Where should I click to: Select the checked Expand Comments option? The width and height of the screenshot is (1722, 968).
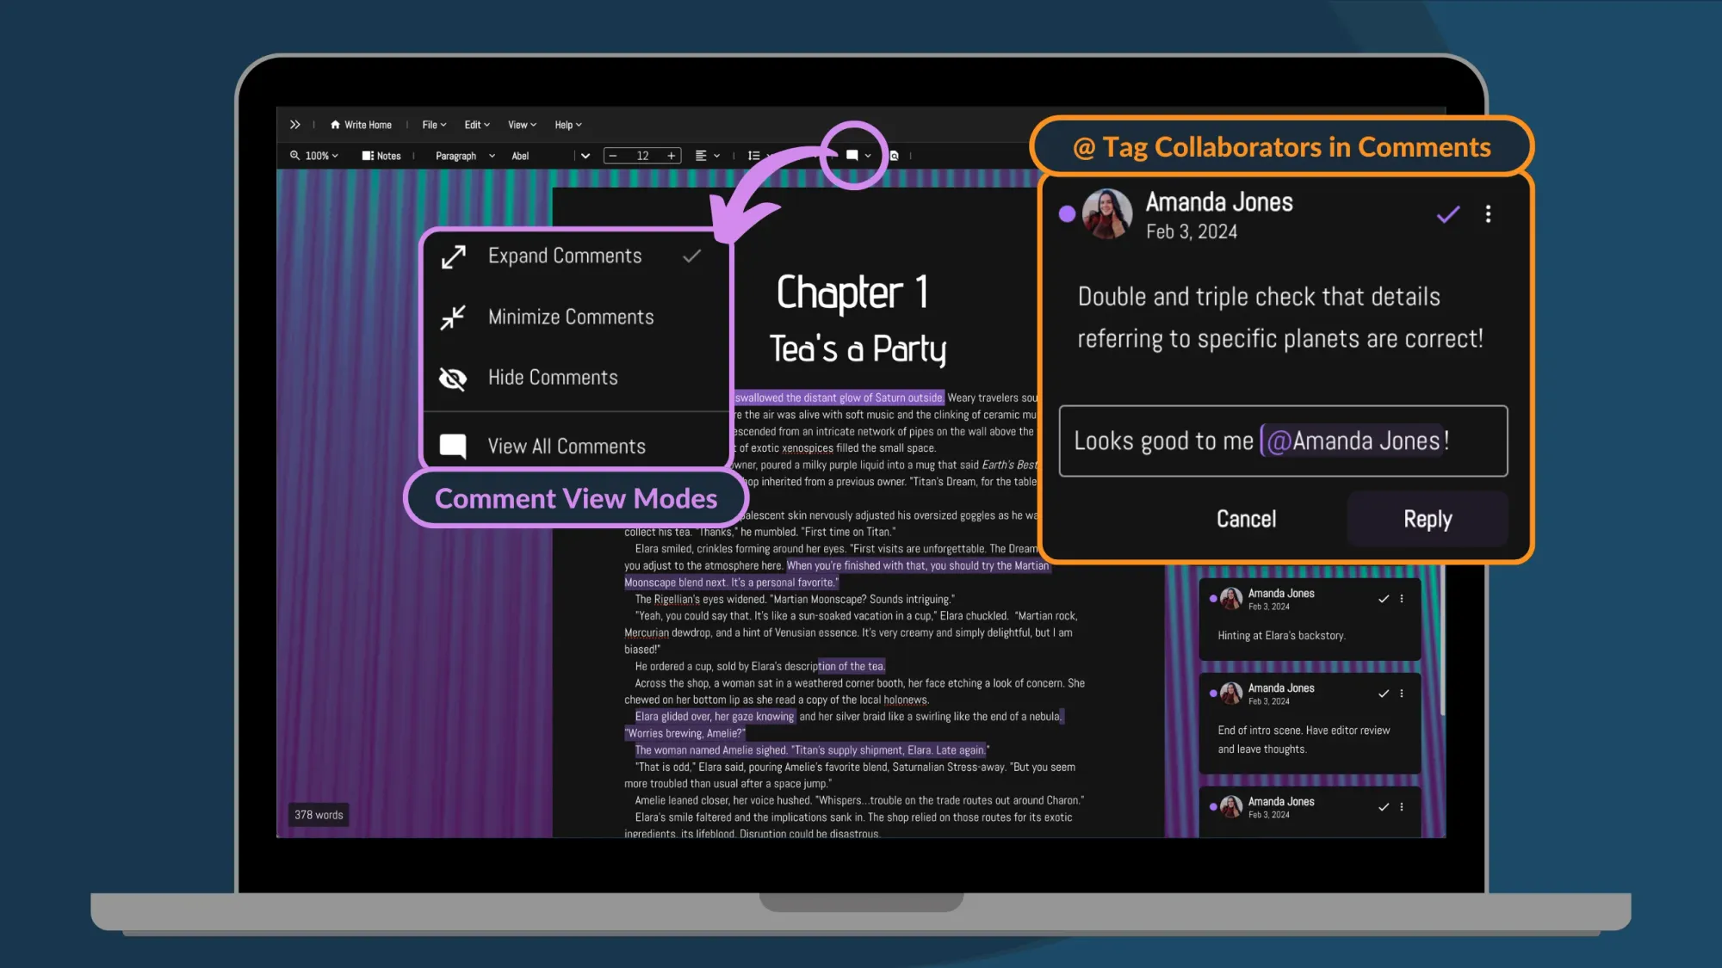565,255
